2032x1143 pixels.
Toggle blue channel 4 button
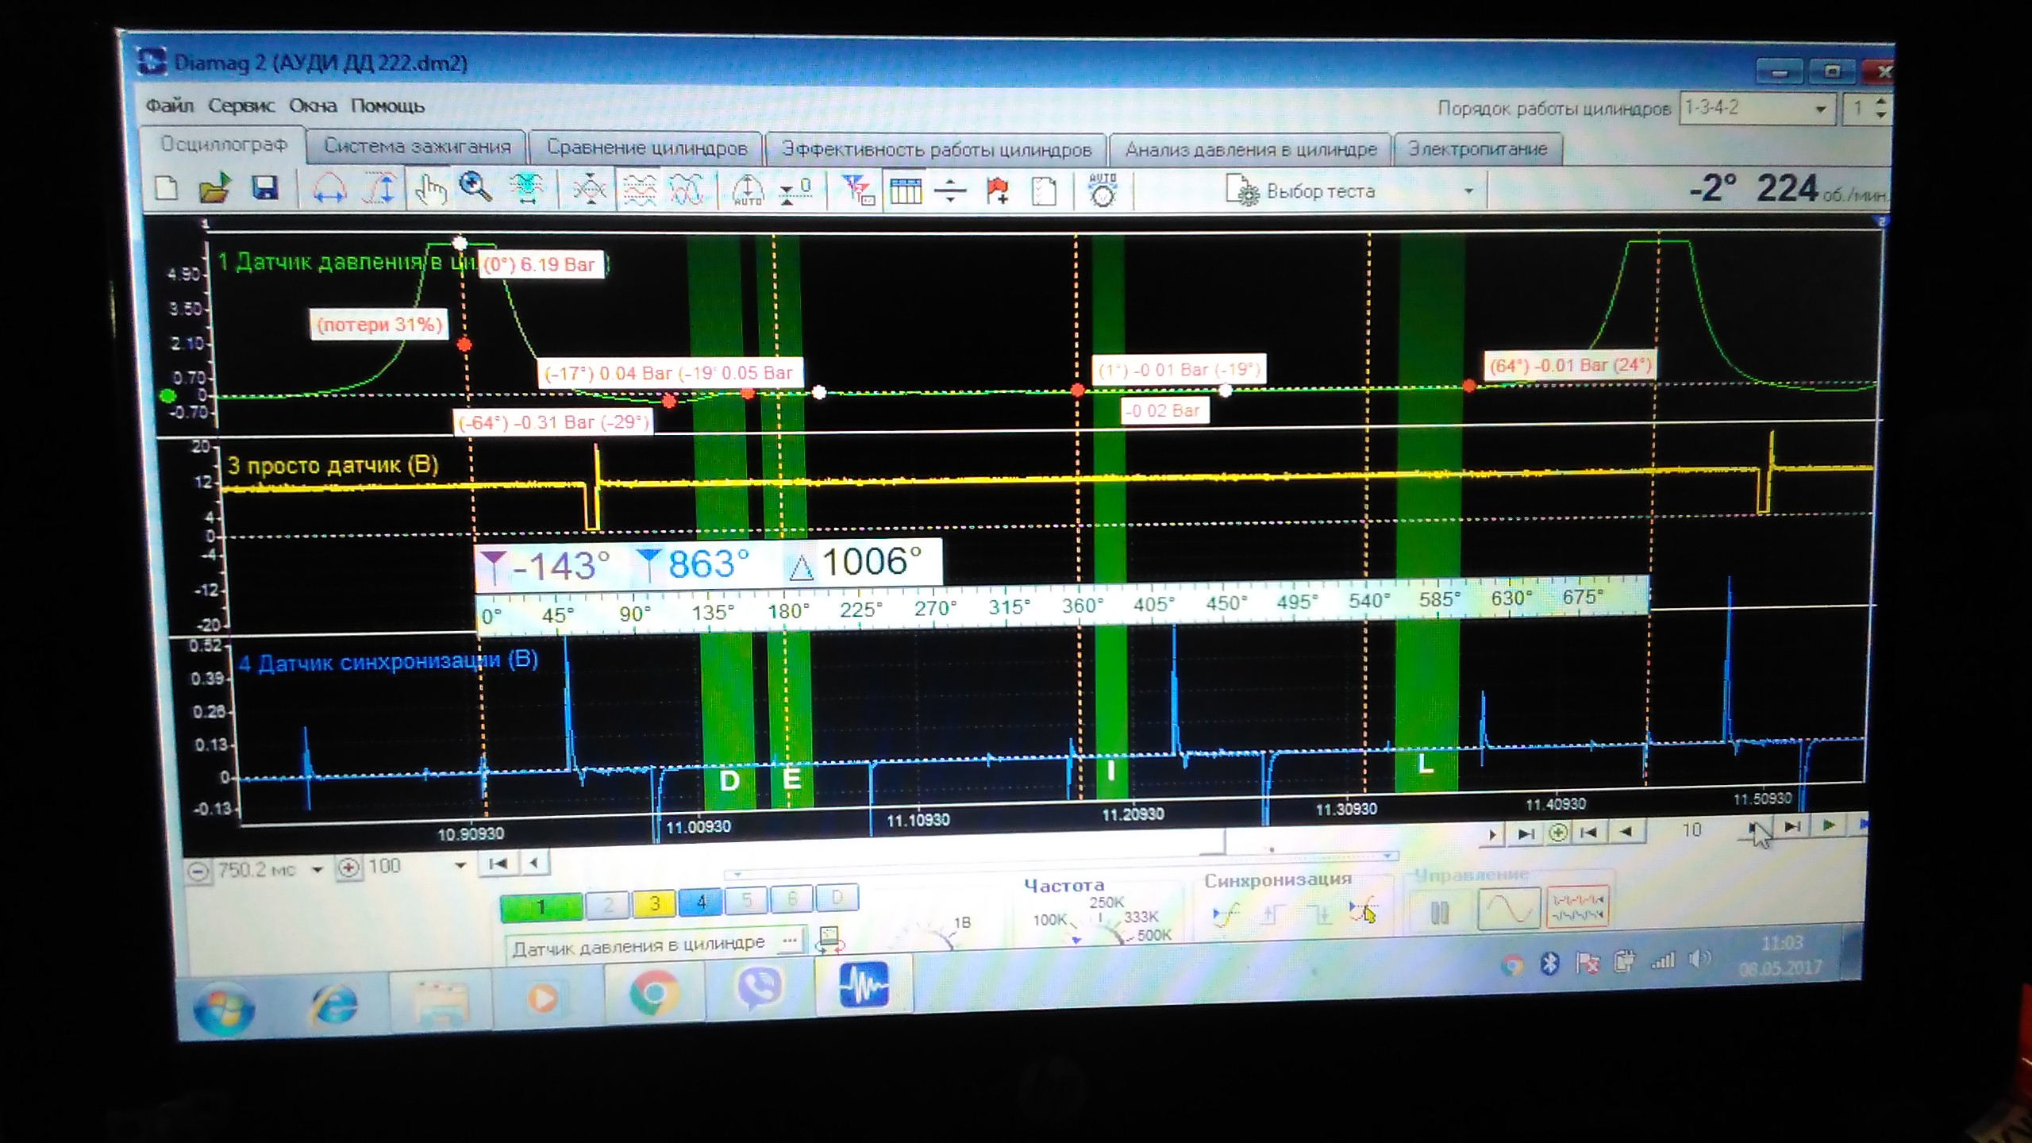tap(701, 902)
